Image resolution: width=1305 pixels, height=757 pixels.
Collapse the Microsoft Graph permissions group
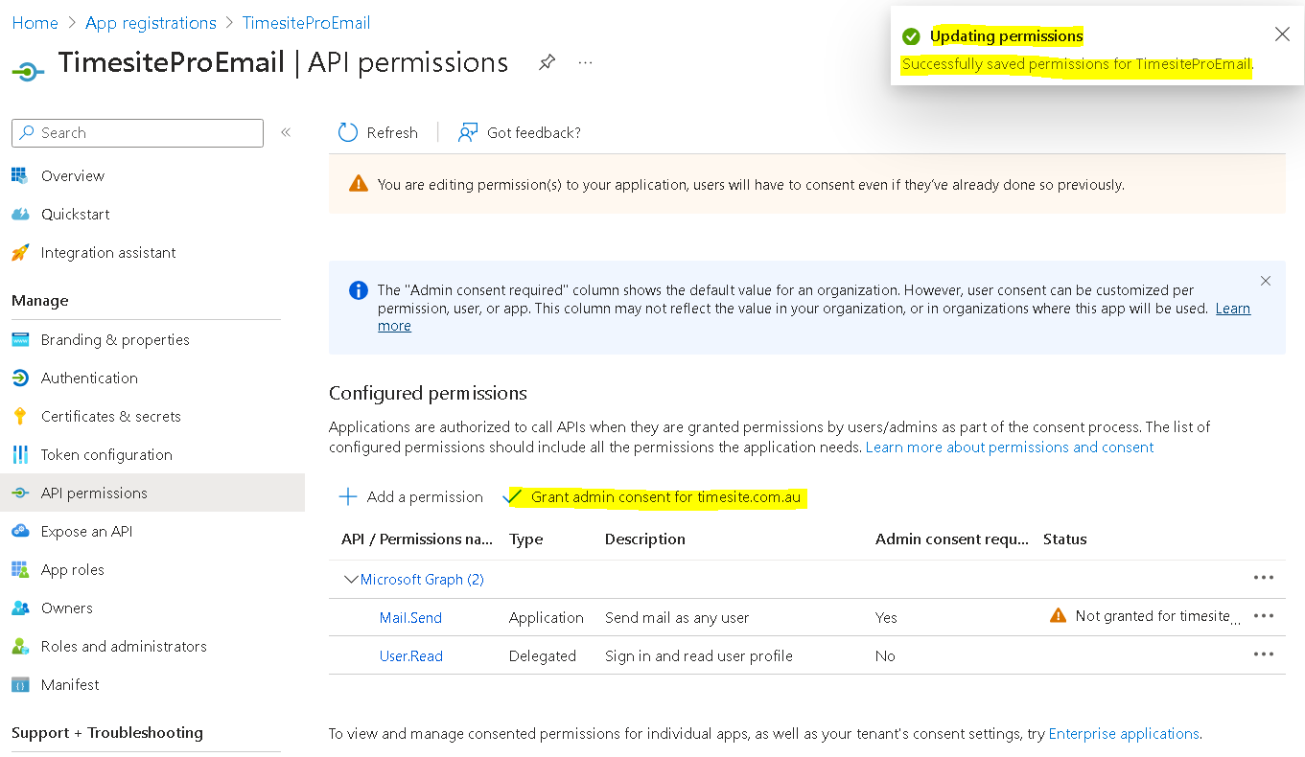pyautogui.click(x=350, y=580)
